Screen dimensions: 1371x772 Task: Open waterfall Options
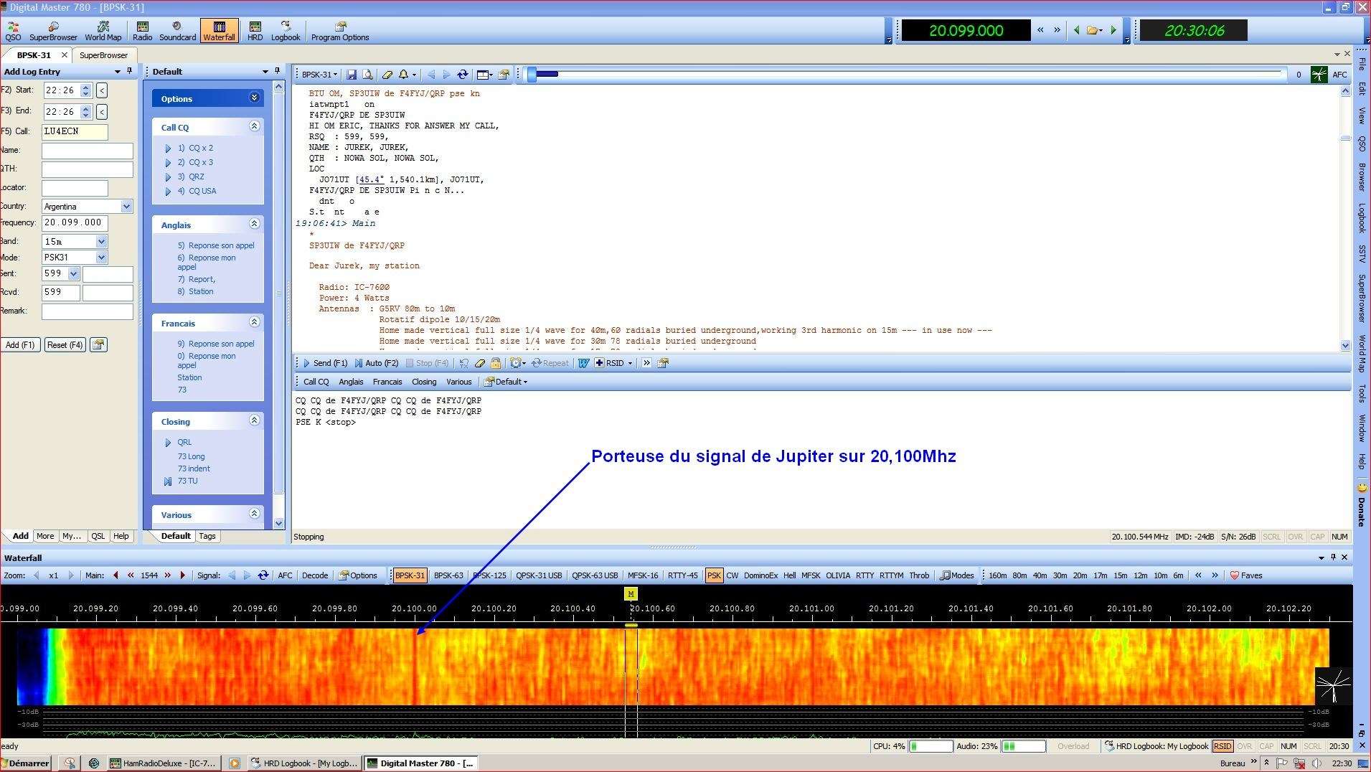(x=358, y=575)
